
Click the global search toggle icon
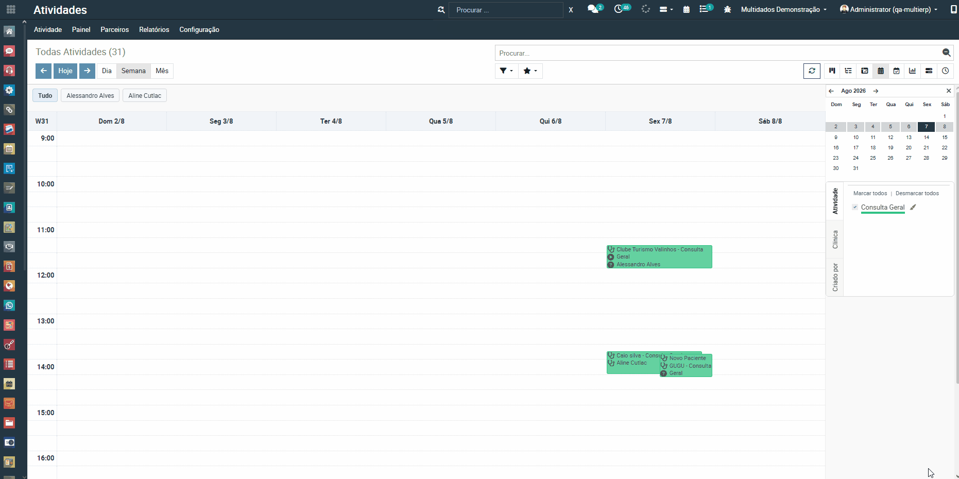(x=441, y=10)
